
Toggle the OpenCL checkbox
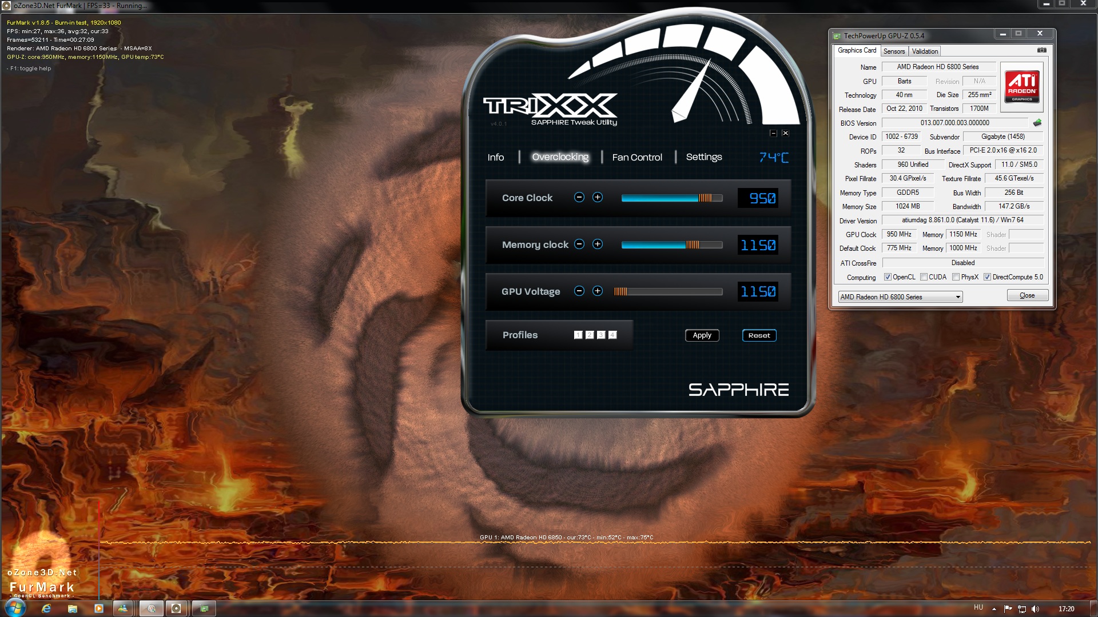(888, 277)
